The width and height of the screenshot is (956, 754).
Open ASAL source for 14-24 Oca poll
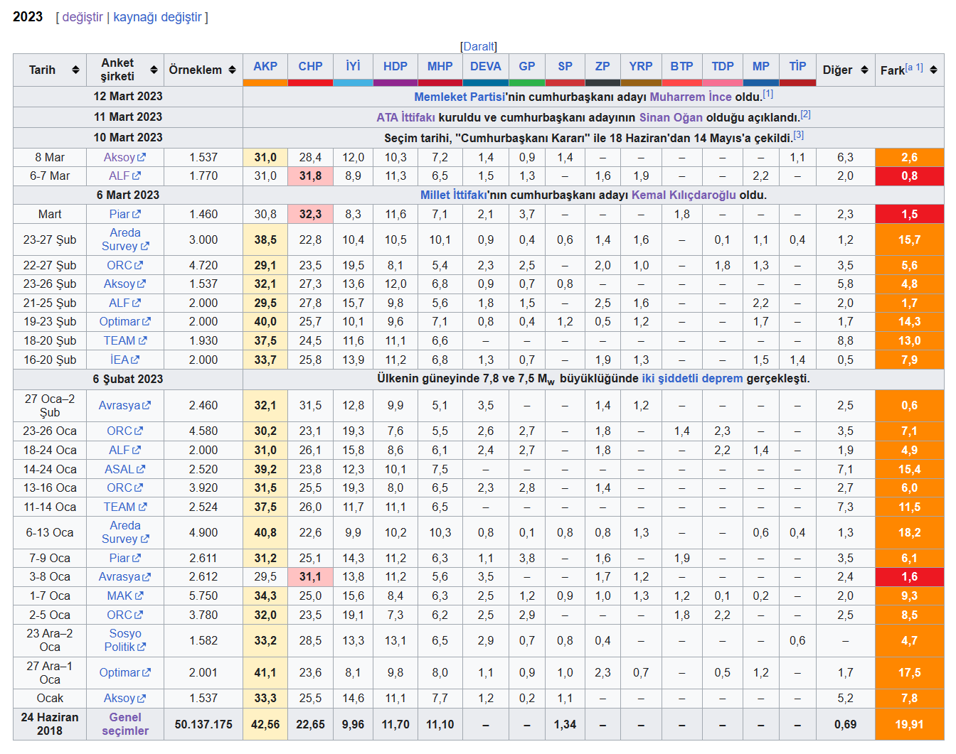click(x=124, y=469)
